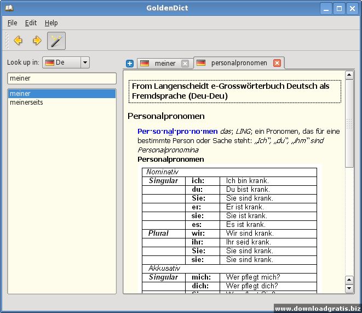The width and height of the screenshot is (362, 313).
Task: Click the toolbar drag handle grip
Action: click(7, 41)
